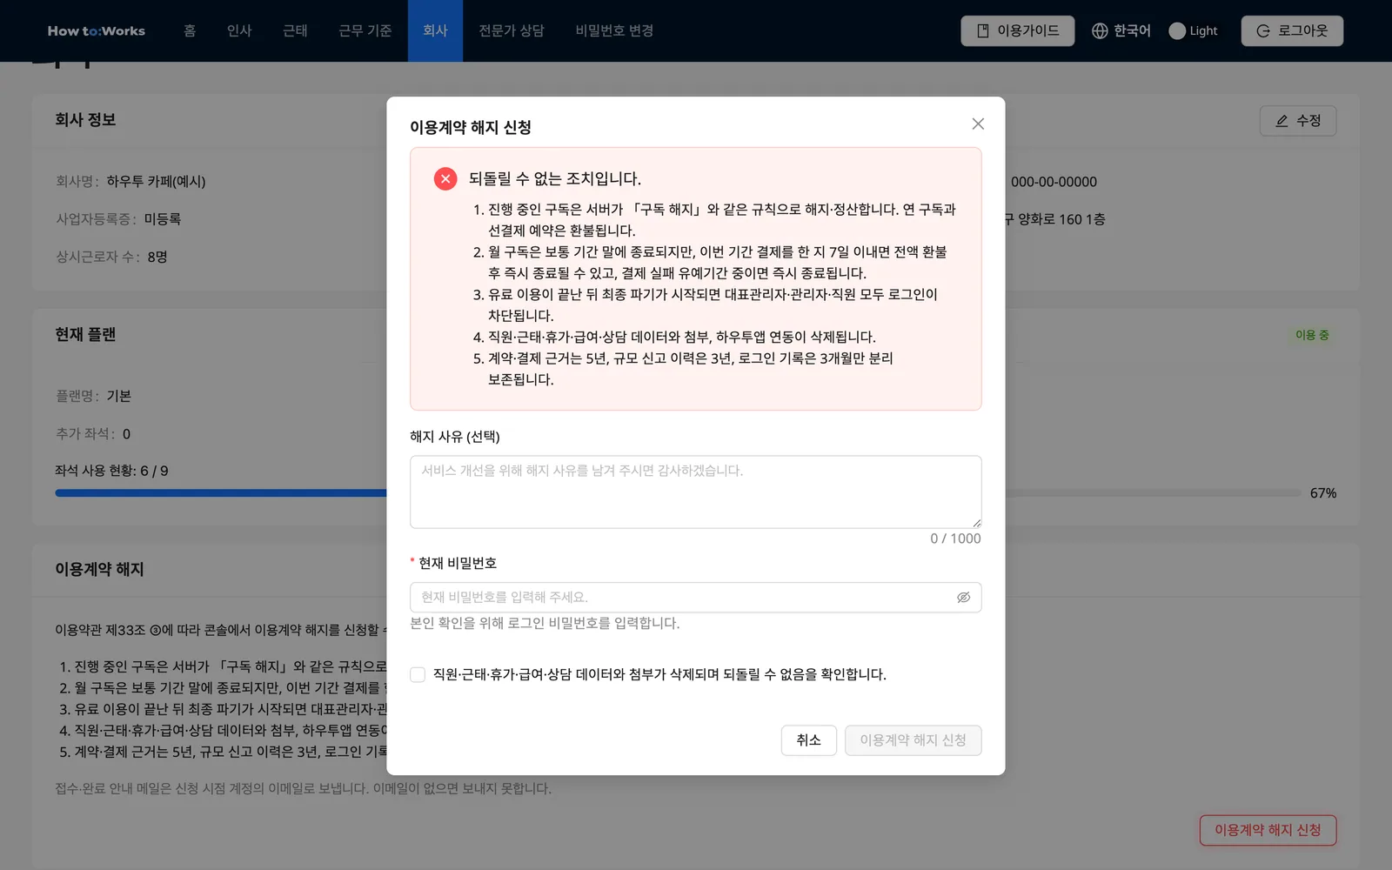Click the book icon in 이용가이드
Image resolution: width=1392 pixels, height=870 pixels.
pos(983,30)
